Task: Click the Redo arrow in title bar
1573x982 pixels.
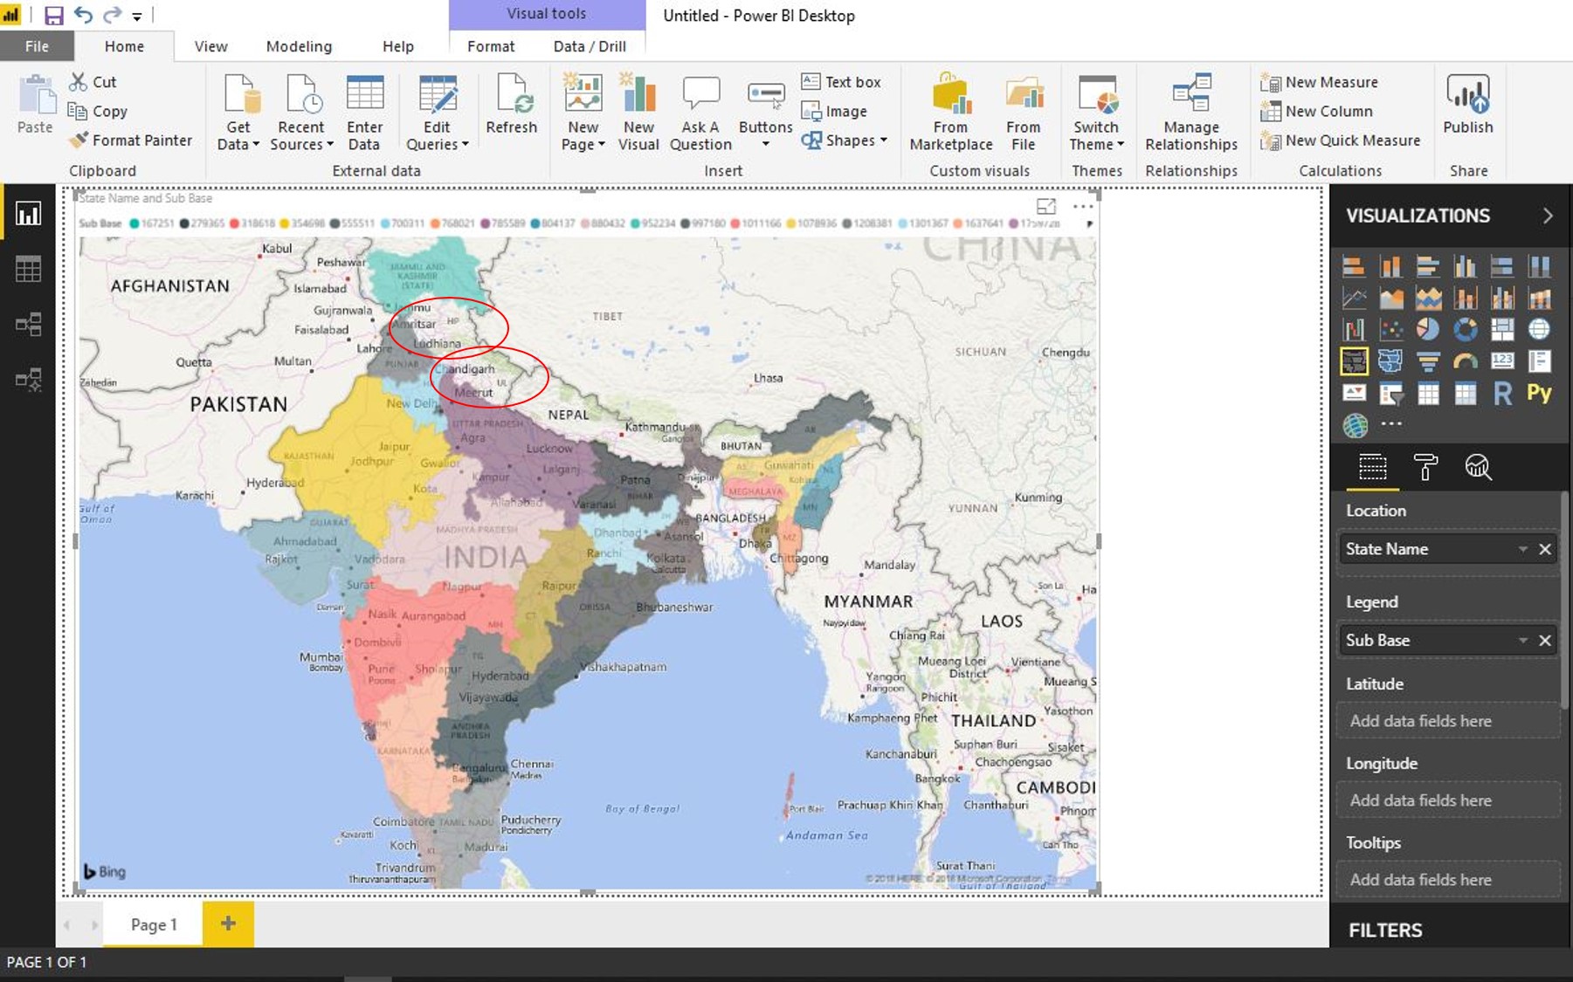Action: [x=112, y=15]
